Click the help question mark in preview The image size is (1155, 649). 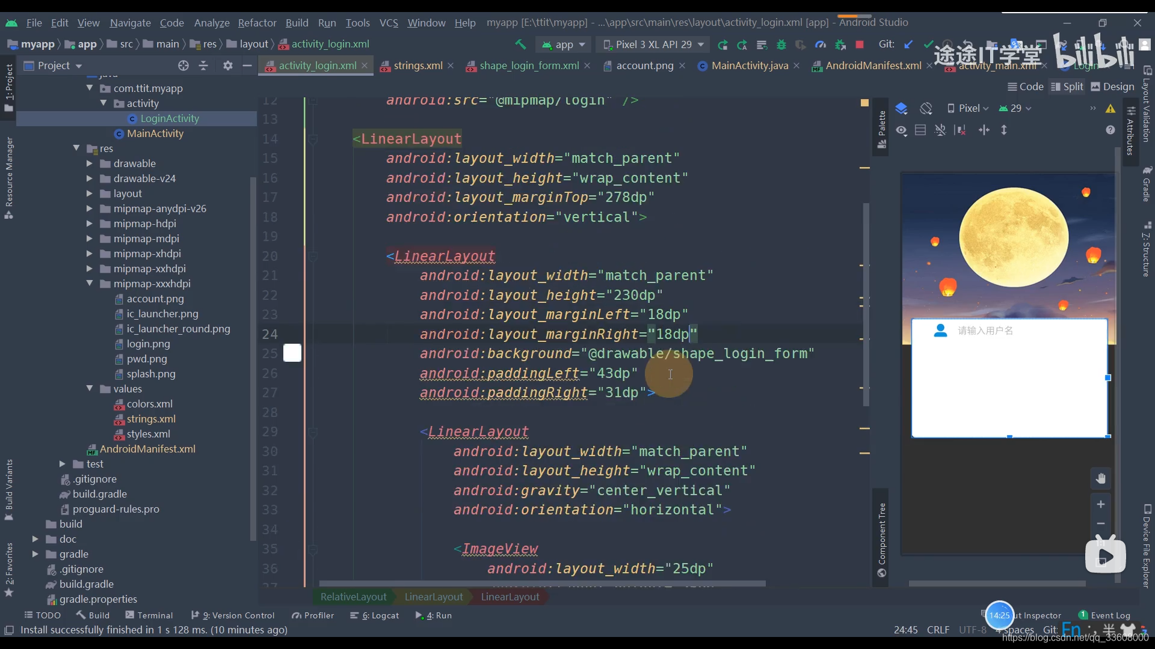(x=1110, y=130)
